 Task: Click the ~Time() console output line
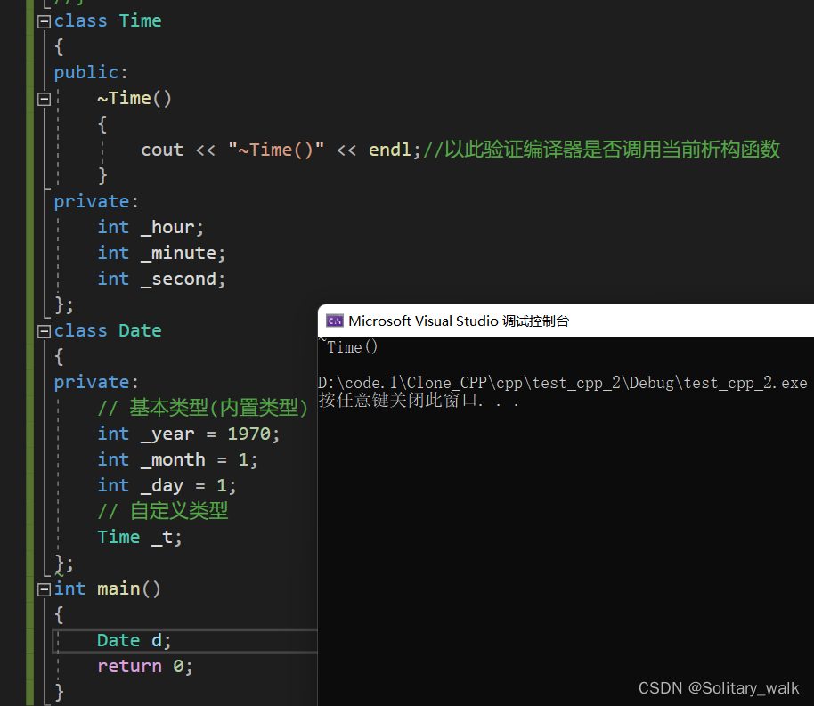348,346
